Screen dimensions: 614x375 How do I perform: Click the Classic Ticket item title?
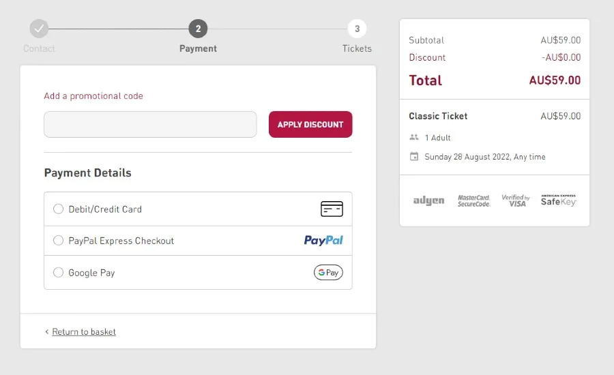438,116
